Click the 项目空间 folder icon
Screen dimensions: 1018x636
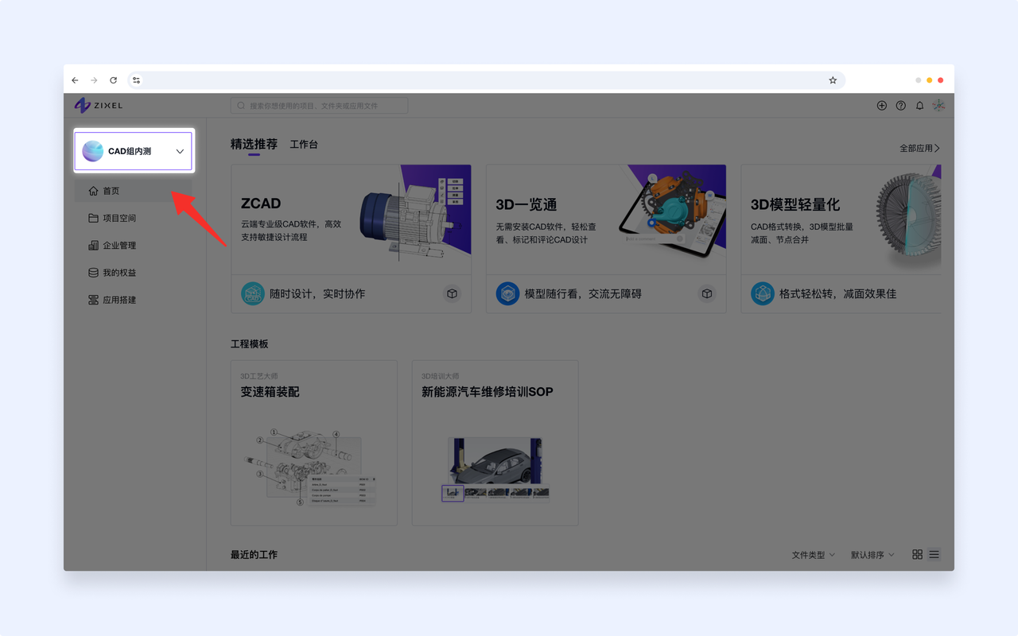(x=93, y=218)
